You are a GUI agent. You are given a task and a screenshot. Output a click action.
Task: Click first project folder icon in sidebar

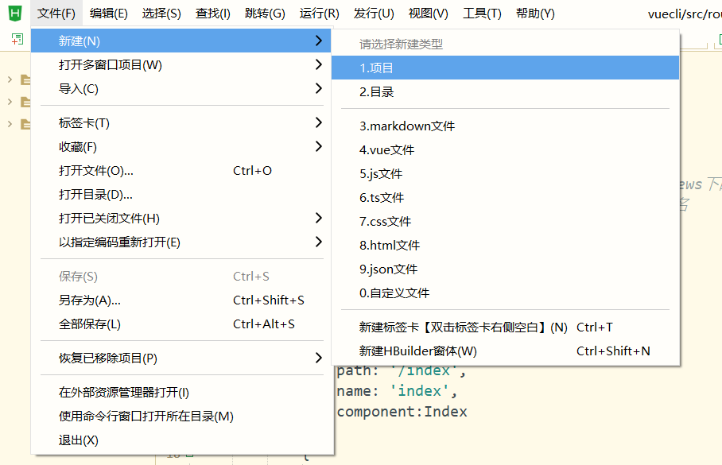click(25, 79)
